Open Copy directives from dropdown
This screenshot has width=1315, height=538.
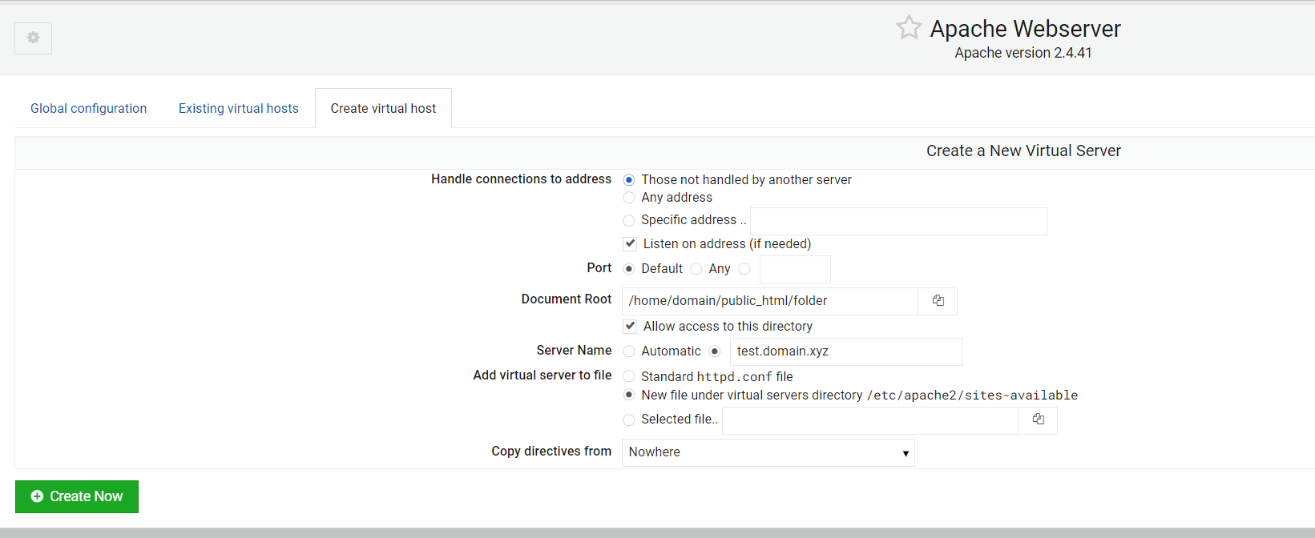point(768,452)
